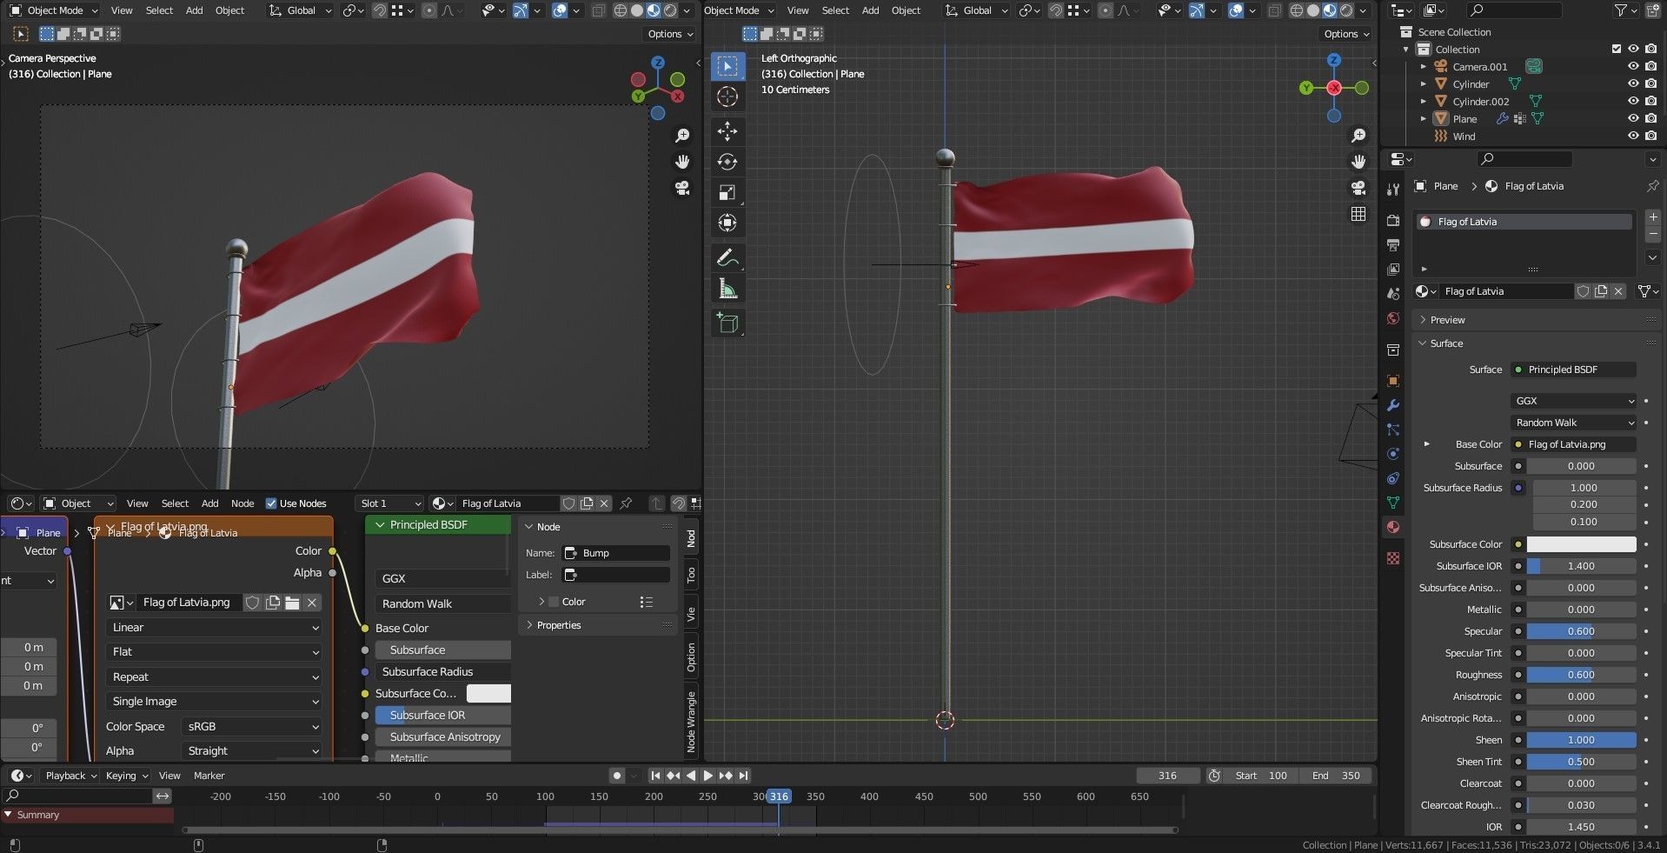1667x853 pixels.
Task: Unlink Flag of Latvia material in node editor
Action: click(x=604, y=503)
